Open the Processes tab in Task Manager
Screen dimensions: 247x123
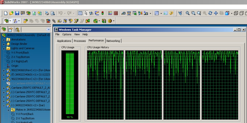(80, 41)
